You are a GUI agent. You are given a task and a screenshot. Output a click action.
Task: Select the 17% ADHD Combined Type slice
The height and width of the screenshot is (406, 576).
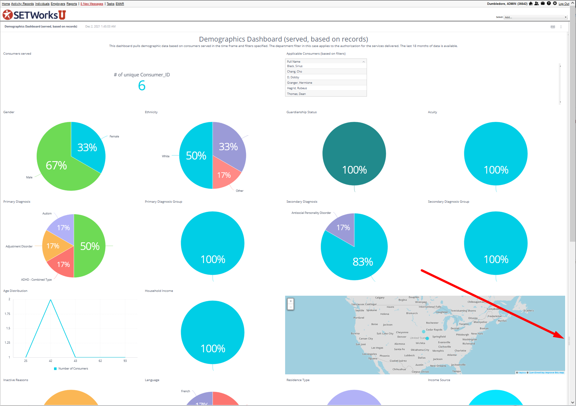click(x=63, y=264)
